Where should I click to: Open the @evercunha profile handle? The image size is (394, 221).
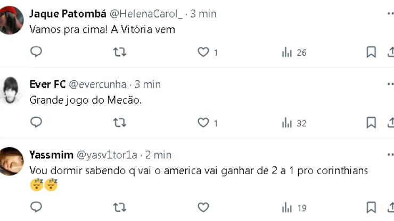pos(98,84)
